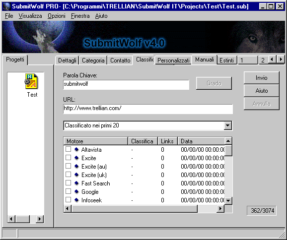Open the Finestra menu

tap(80, 16)
